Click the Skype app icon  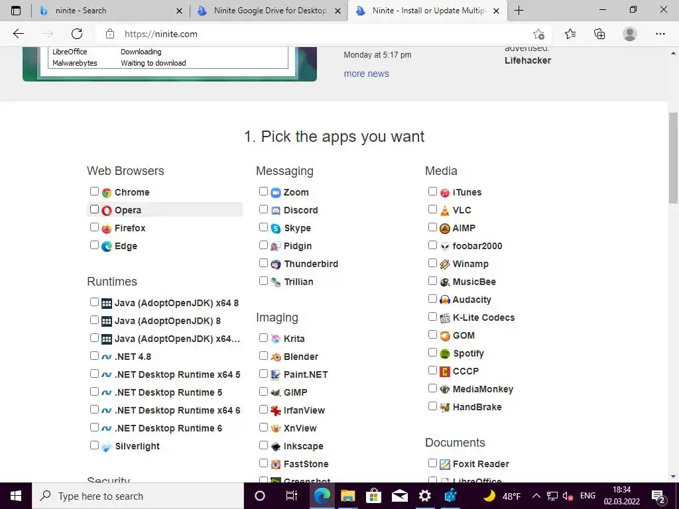click(276, 229)
